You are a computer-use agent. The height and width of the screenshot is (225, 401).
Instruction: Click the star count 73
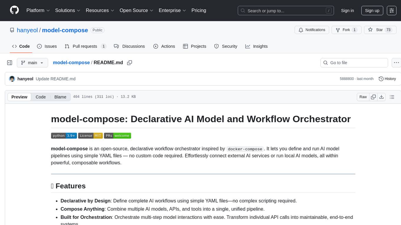tap(388, 30)
